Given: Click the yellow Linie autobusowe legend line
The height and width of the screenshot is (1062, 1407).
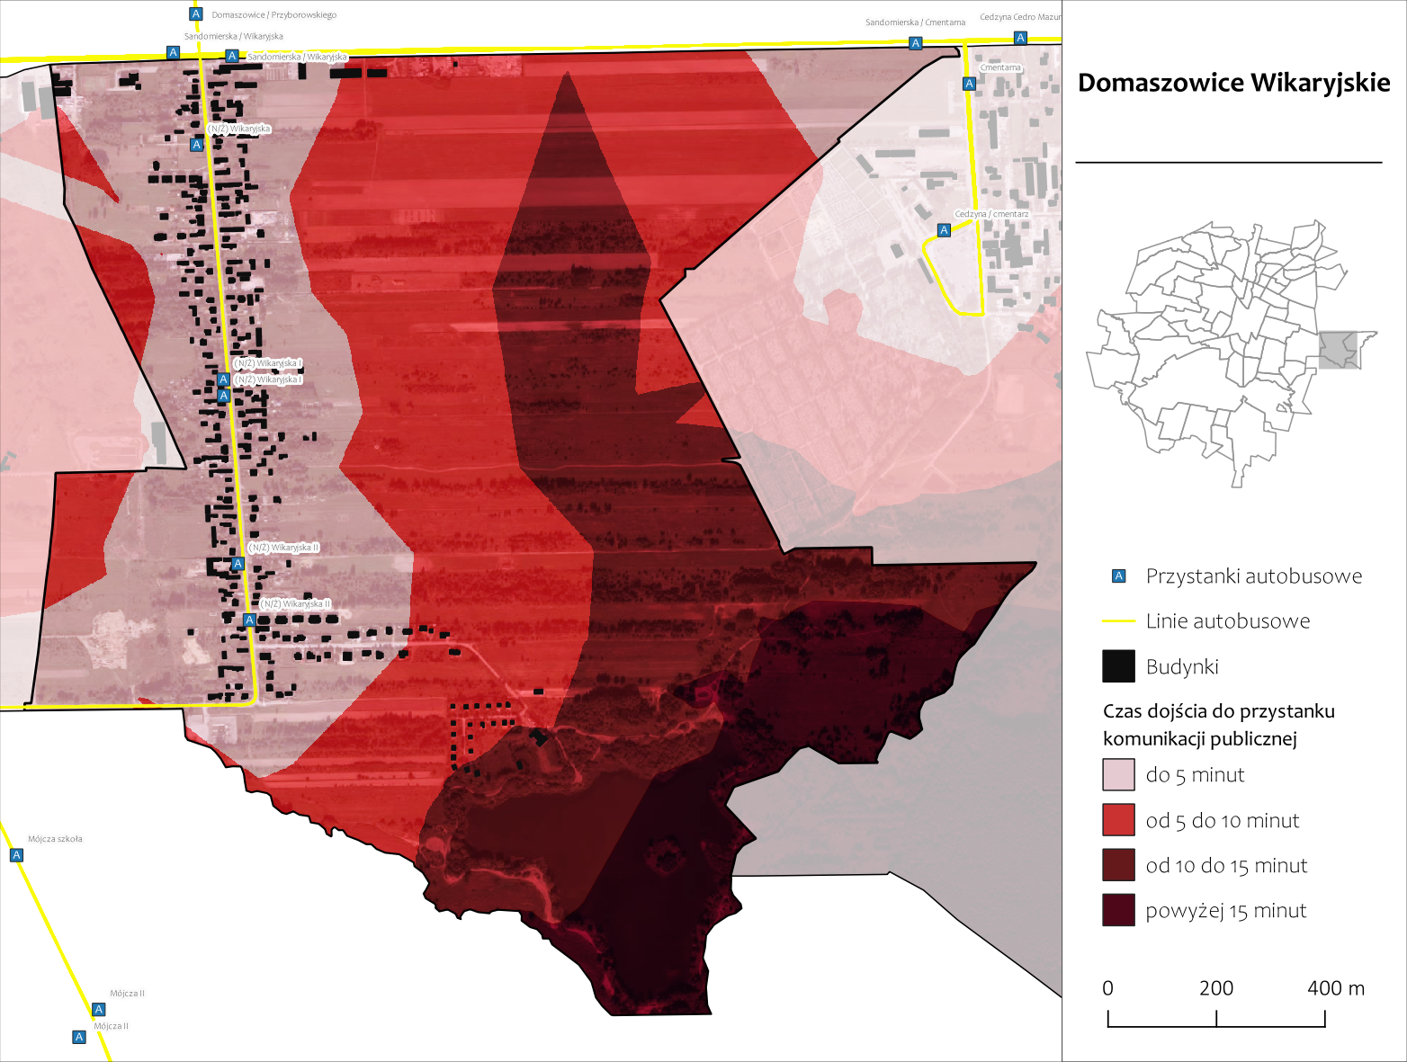Looking at the screenshot, I should click(x=1118, y=621).
